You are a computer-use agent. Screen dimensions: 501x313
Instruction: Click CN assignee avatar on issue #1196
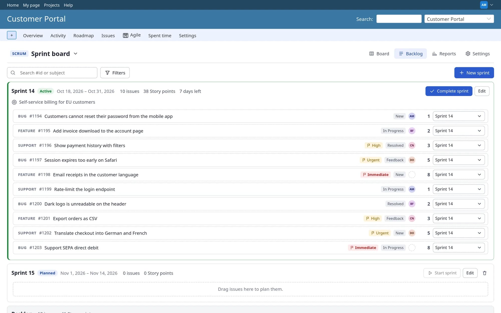pos(412,145)
